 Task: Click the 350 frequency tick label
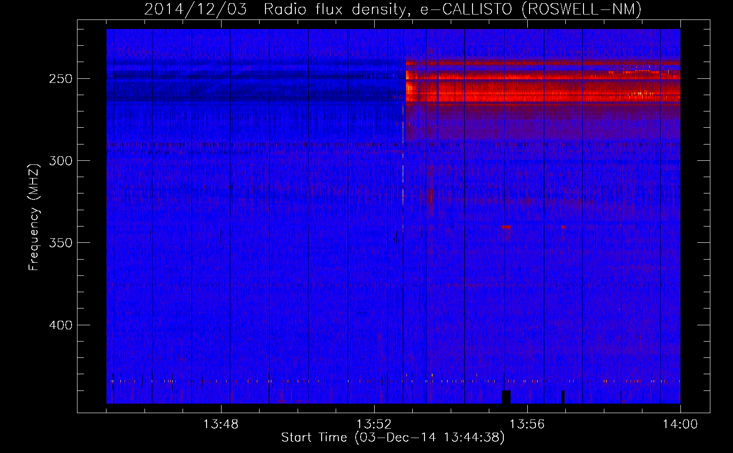coord(61,243)
